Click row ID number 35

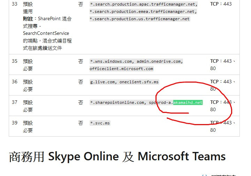click(x=15, y=61)
